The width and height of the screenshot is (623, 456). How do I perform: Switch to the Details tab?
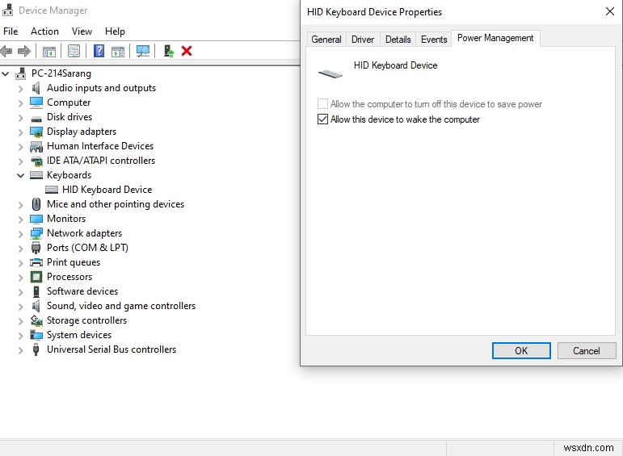point(398,40)
